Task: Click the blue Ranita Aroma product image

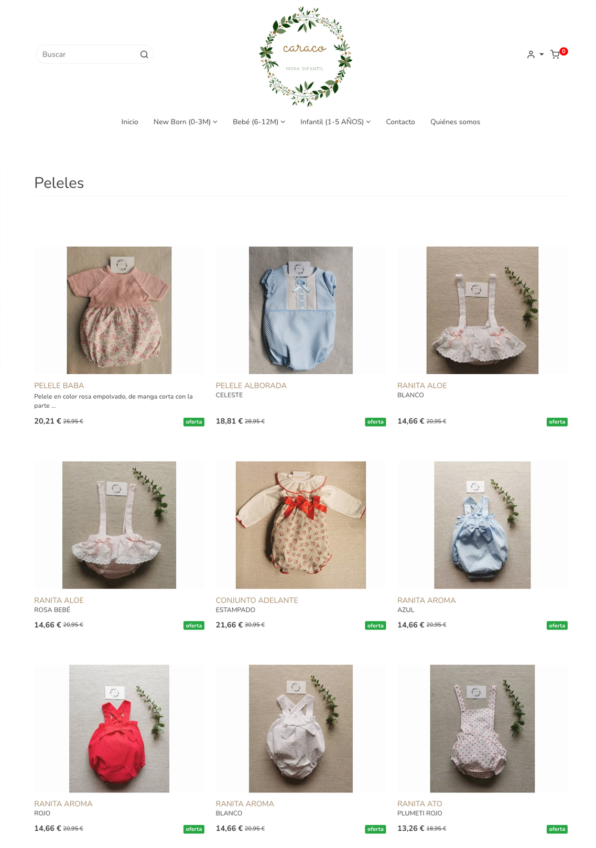Action: click(x=482, y=525)
